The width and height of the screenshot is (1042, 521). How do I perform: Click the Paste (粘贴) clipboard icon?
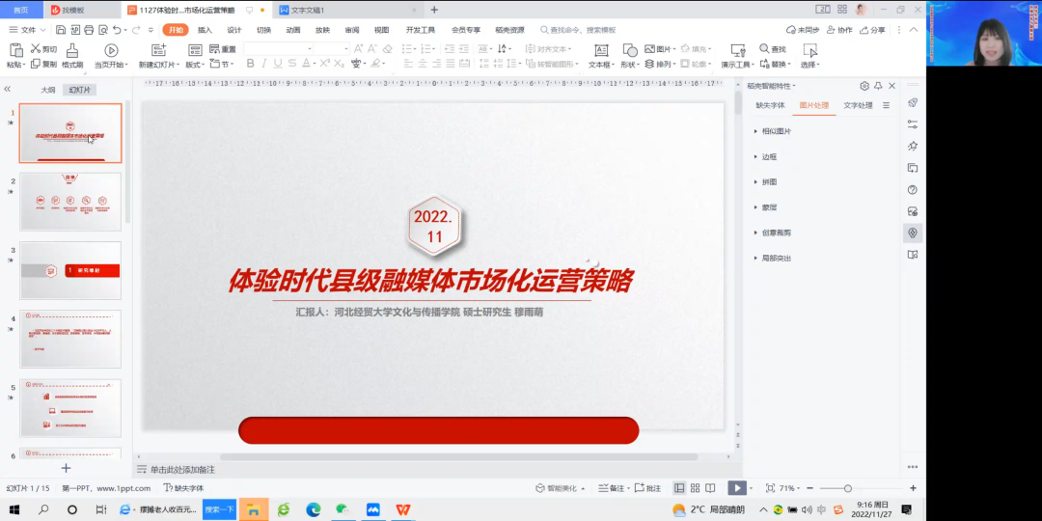(15, 50)
